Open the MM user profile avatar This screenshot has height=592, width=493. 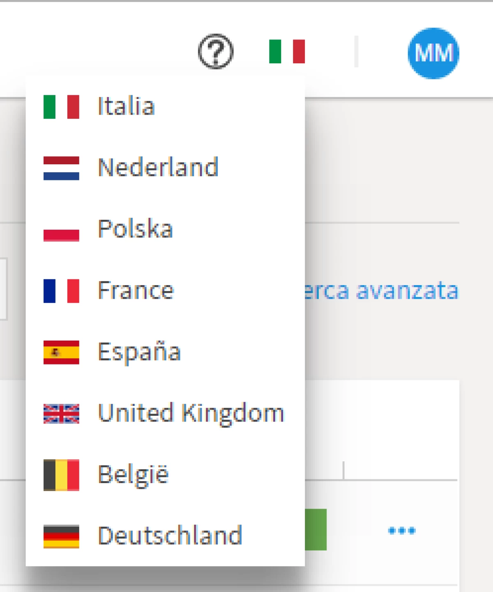433,53
